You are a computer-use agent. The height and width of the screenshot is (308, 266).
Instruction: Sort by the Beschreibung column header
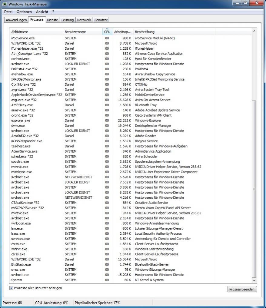(x=174, y=32)
